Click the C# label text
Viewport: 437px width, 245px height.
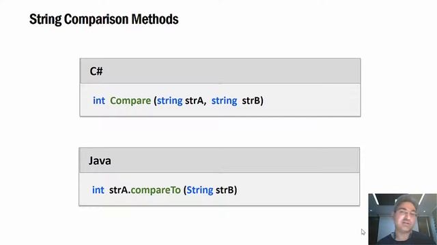[x=96, y=71]
